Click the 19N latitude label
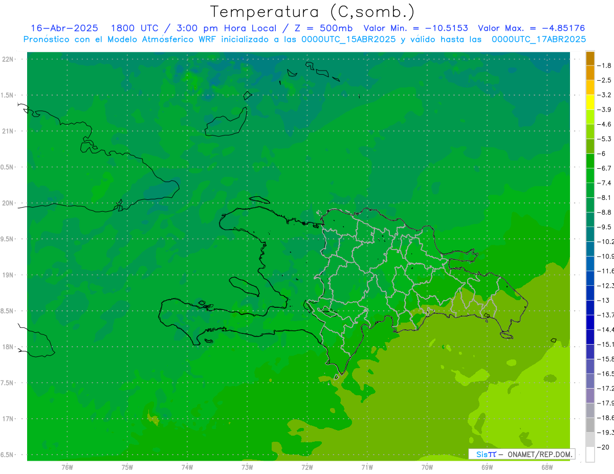614x474 pixels. (x=9, y=275)
